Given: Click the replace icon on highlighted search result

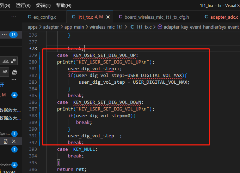Looking at the screenshot, I should click(x=6, y=141).
